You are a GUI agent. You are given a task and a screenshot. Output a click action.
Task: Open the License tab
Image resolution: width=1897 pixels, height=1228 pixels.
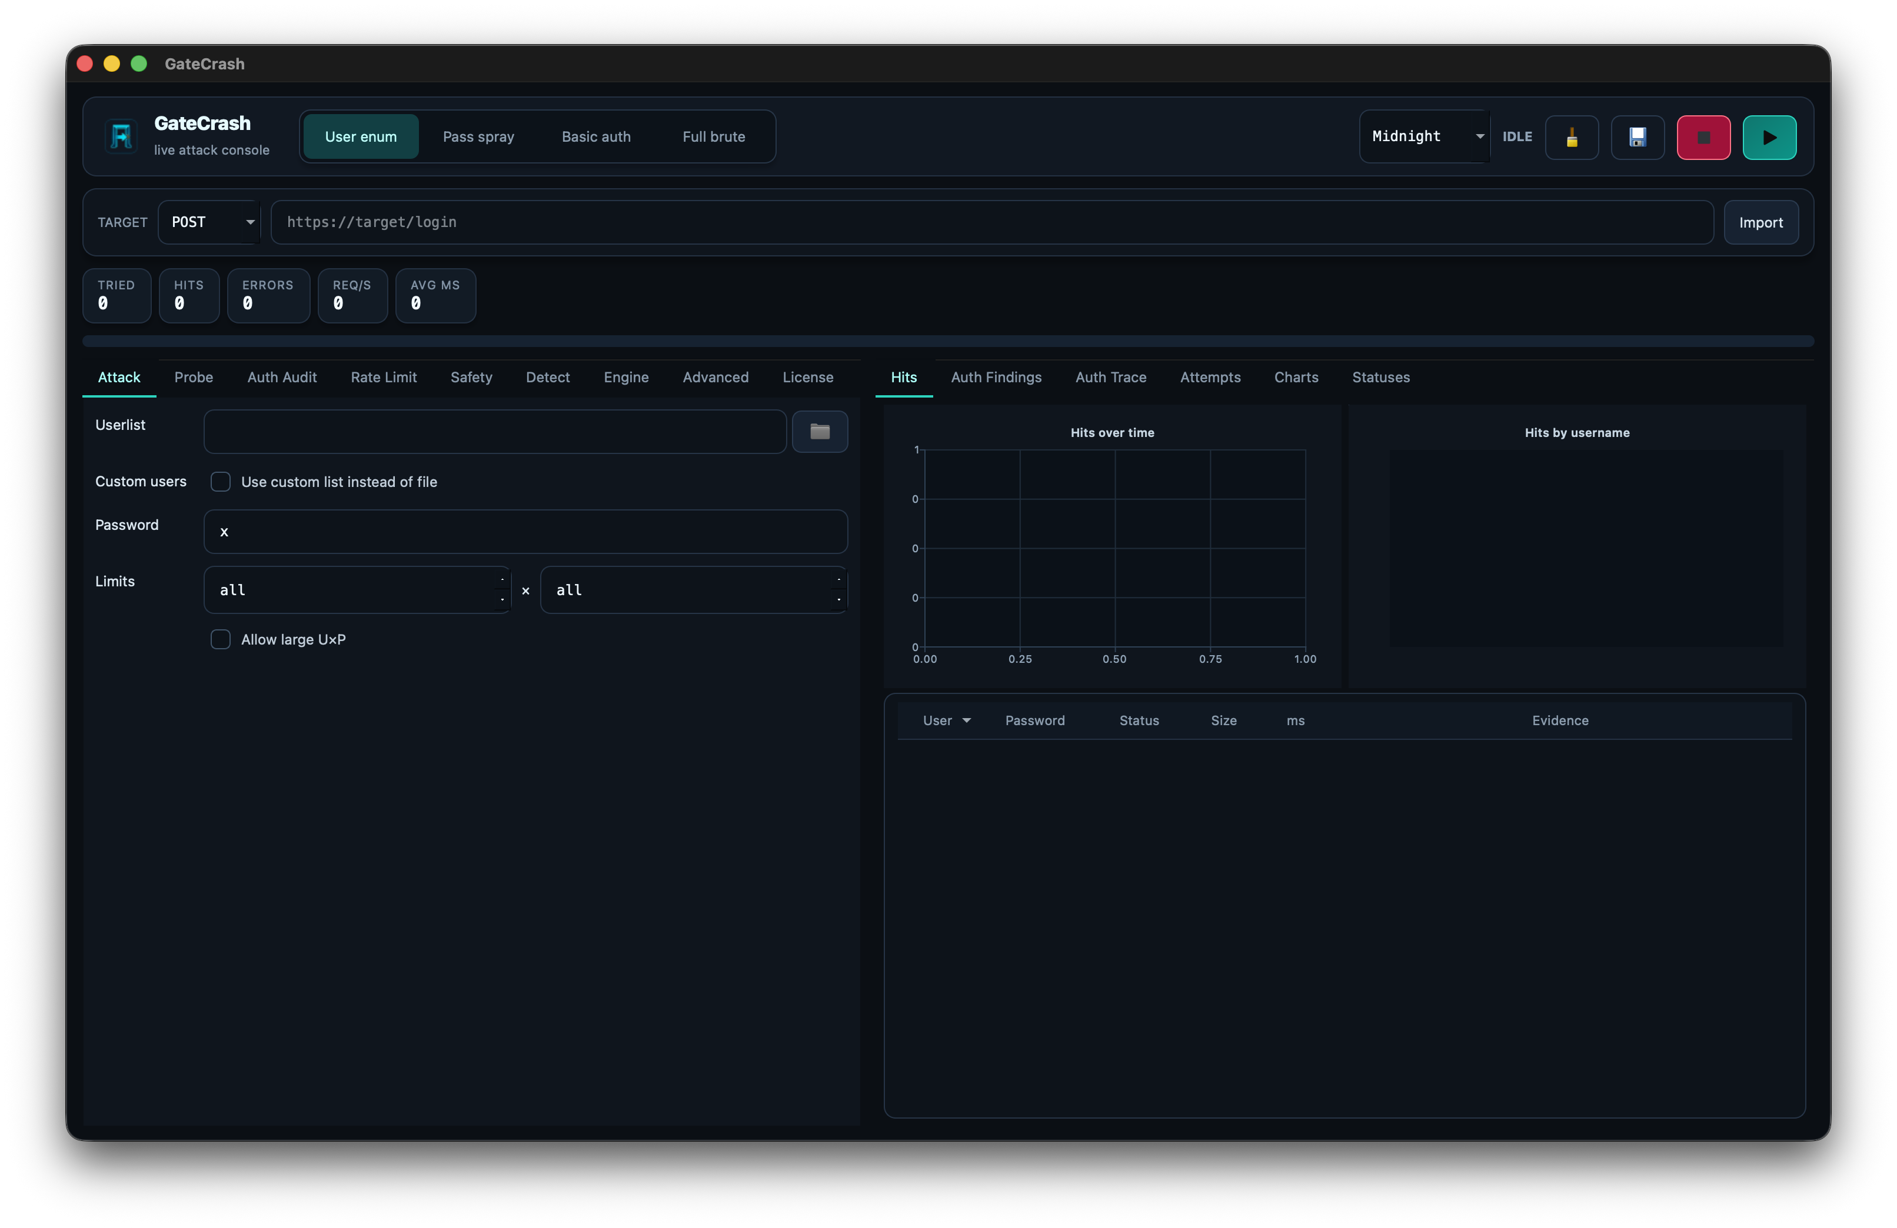pyautogui.click(x=807, y=378)
